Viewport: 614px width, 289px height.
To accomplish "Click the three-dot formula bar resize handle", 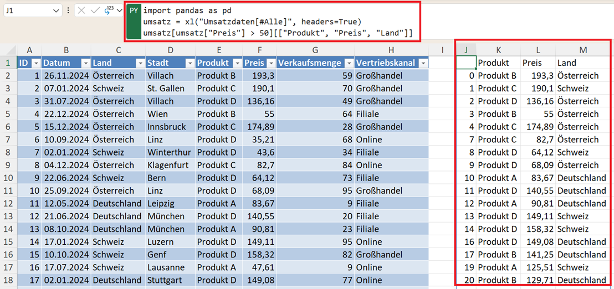I will coord(68,11).
